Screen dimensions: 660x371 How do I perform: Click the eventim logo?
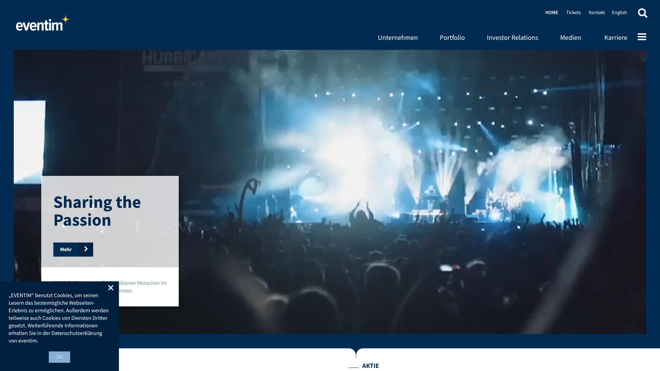click(x=43, y=23)
